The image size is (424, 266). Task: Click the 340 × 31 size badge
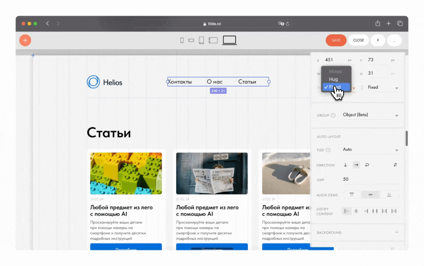click(218, 91)
